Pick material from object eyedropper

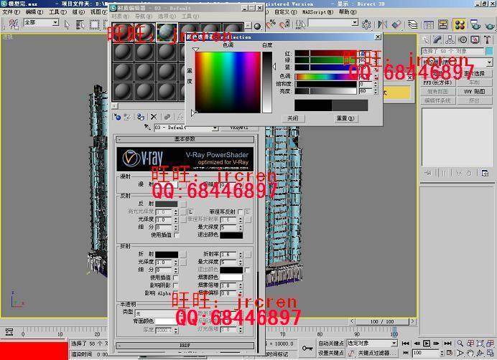tap(147, 127)
